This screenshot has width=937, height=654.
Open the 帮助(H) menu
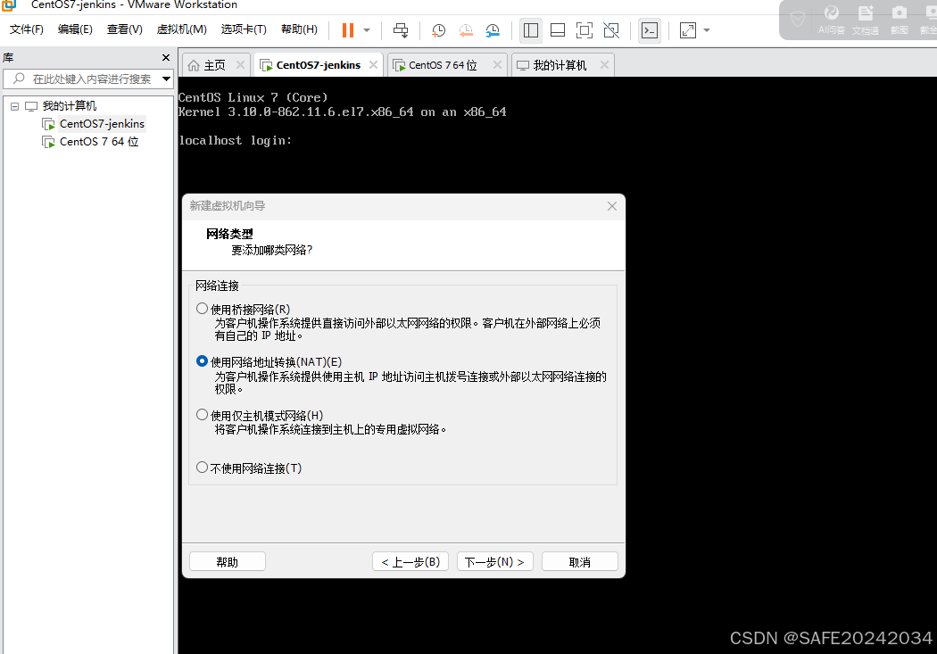click(299, 29)
